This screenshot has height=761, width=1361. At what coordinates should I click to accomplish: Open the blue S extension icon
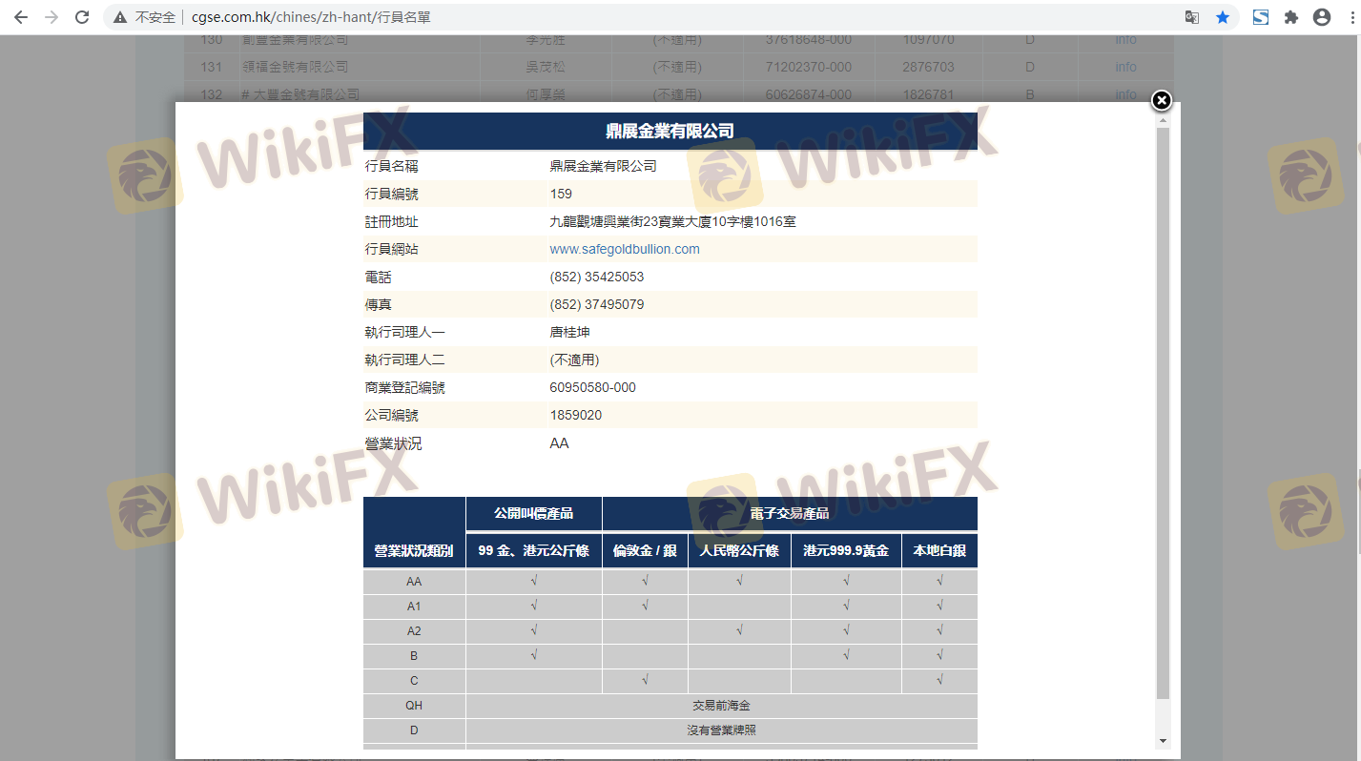point(1261,17)
